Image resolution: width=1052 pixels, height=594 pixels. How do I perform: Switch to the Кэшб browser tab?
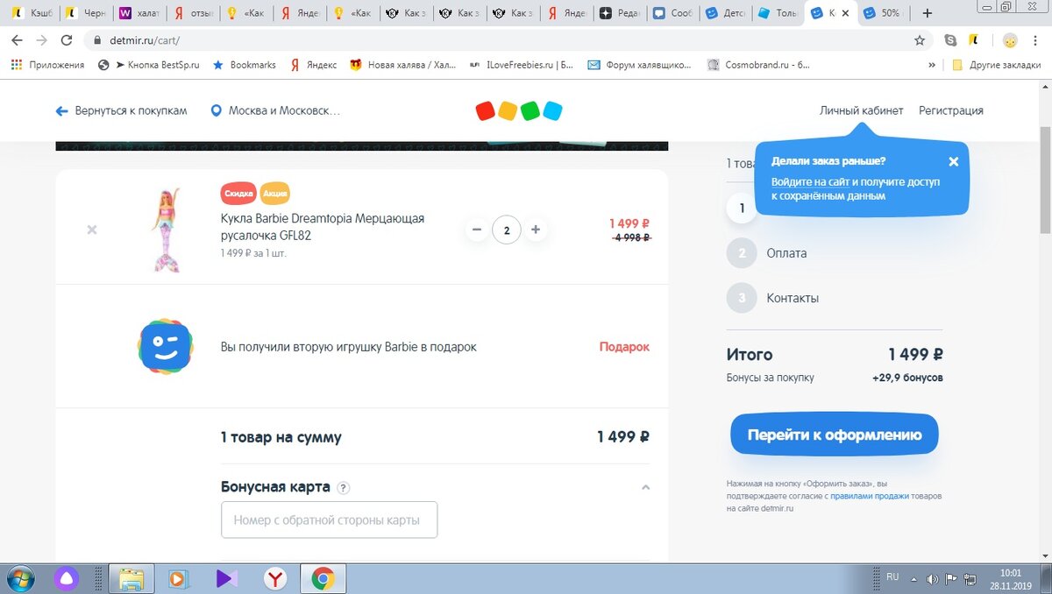[x=33, y=13]
